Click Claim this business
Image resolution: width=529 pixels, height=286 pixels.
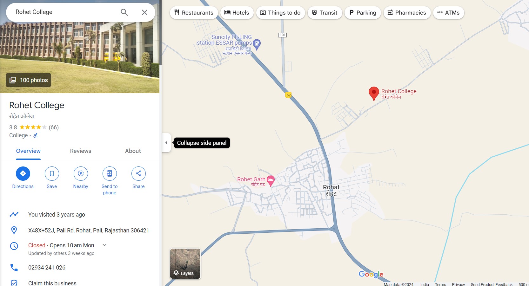click(52, 283)
